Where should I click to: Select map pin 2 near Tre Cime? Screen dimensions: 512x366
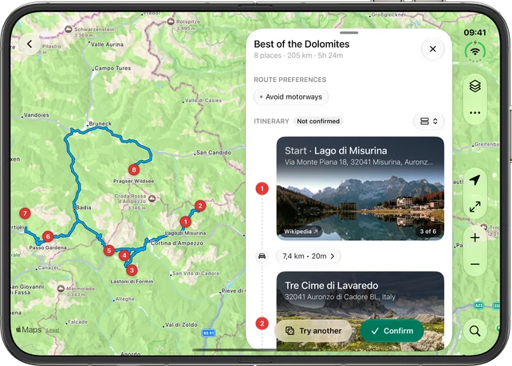[x=200, y=205]
